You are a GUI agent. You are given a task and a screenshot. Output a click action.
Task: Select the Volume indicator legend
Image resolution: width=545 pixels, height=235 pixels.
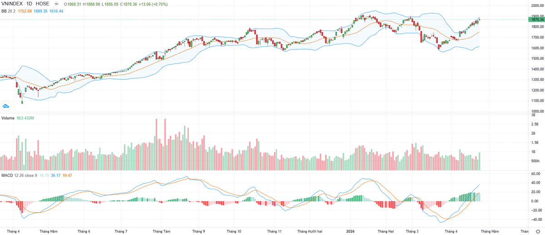7,118
